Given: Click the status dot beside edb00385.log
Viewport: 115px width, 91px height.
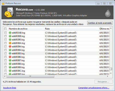Looking at the screenshot, I should coord(10,53).
